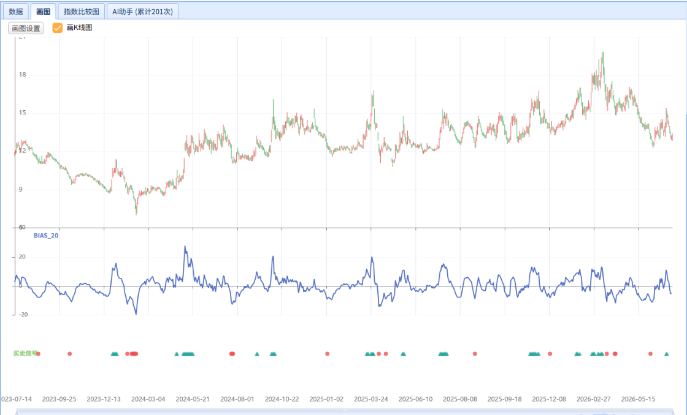The image size is (687, 415).
Task: Select red sell dot nearest 2023-09-25
Action: pos(70,354)
